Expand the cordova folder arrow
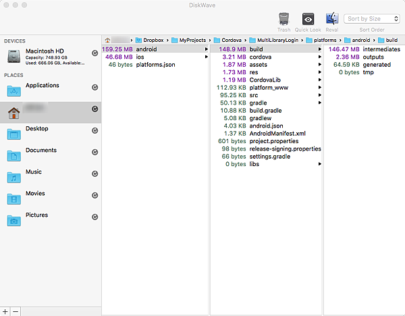Image resolution: width=405 pixels, height=316 pixels. click(319, 57)
